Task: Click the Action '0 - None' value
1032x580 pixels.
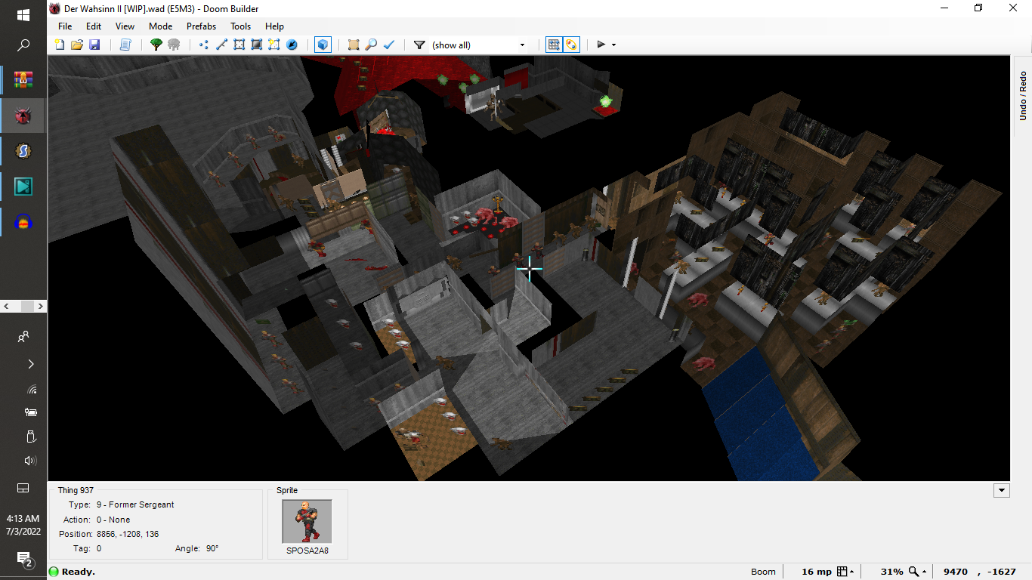Action: [113, 520]
